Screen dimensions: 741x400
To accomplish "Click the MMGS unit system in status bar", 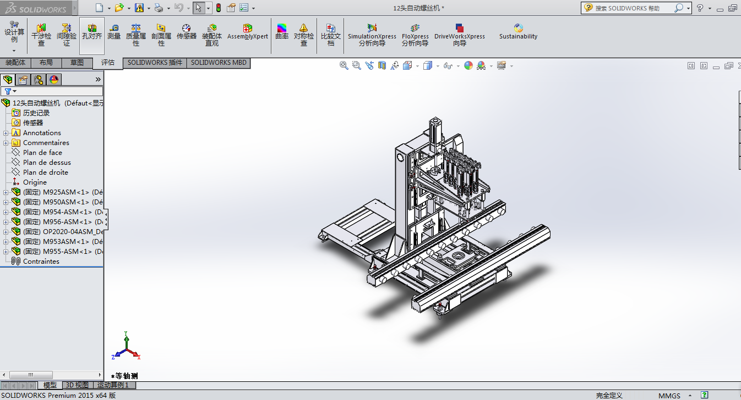I will click(669, 396).
